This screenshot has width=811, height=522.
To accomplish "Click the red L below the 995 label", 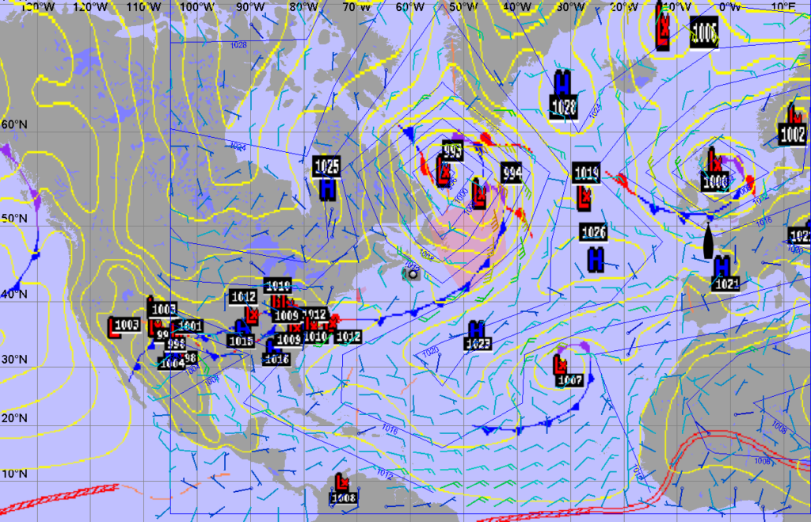I will pos(445,173).
